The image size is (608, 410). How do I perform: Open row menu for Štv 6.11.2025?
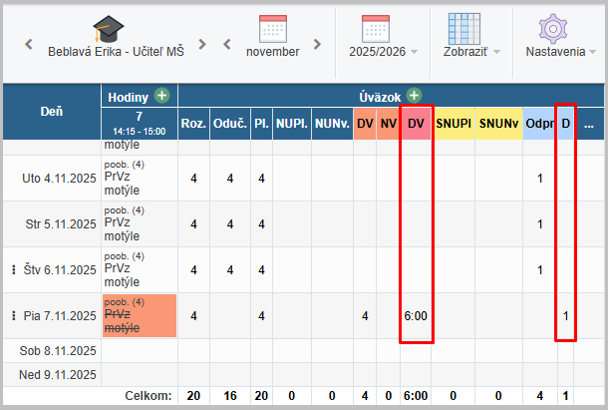click(x=13, y=270)
